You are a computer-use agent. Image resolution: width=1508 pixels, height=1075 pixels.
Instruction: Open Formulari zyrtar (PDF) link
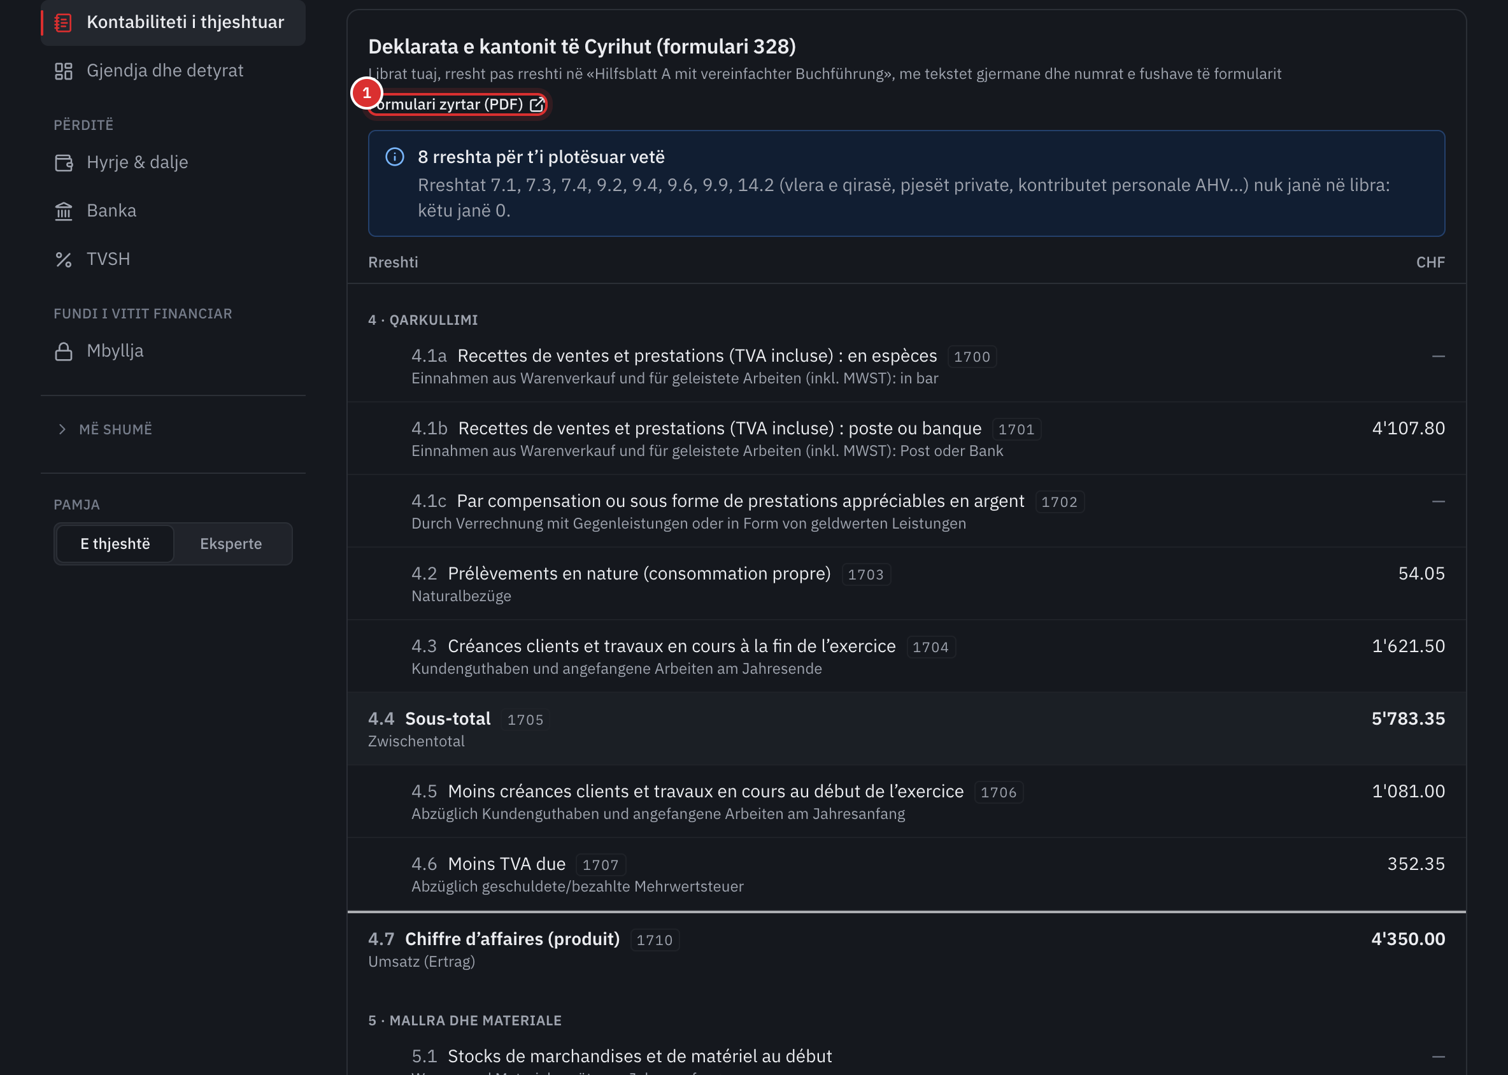point(457,104)
